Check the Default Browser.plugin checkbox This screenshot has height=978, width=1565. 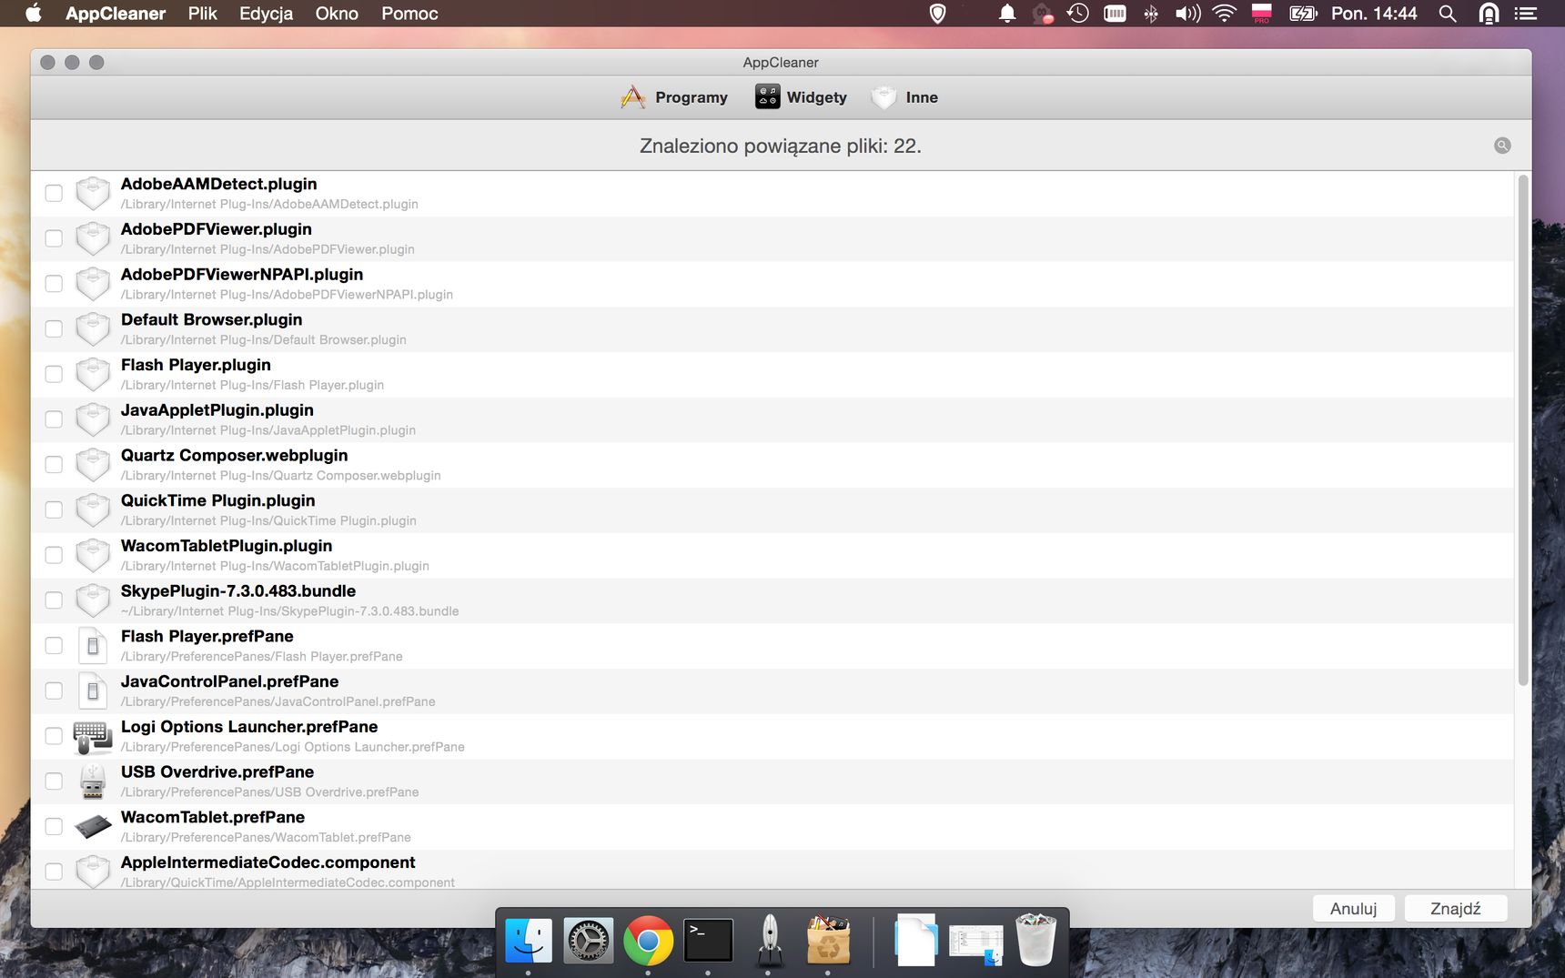(54, 328)
